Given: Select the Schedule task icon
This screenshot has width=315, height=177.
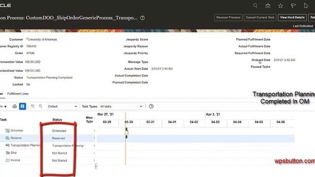Looking at the screenshot, I should [x=7, y=131].
